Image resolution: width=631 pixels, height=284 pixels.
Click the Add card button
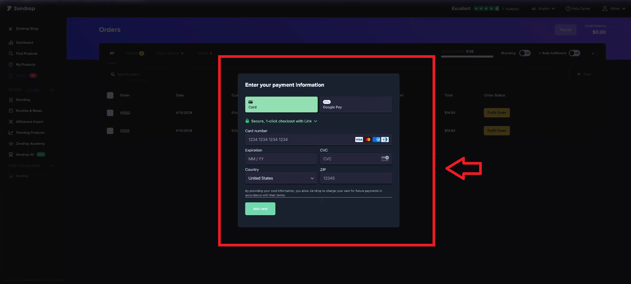click(260, 209)
